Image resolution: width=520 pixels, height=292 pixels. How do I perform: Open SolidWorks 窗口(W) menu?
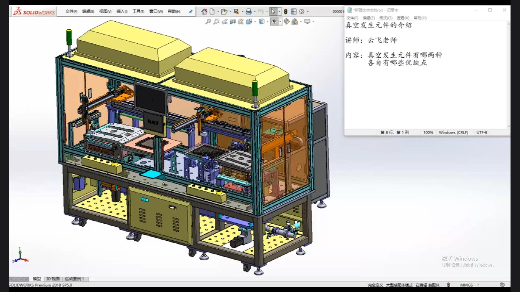[156, 11]
